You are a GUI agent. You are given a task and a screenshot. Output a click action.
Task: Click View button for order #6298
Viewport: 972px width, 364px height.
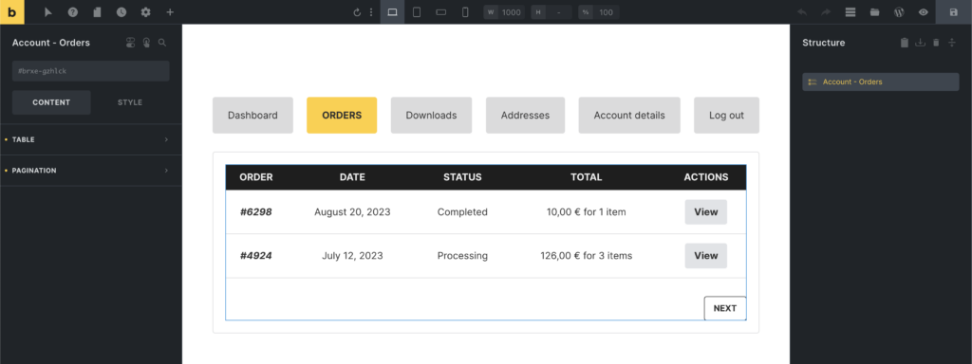pyautogui.click(x=706, y=211)
